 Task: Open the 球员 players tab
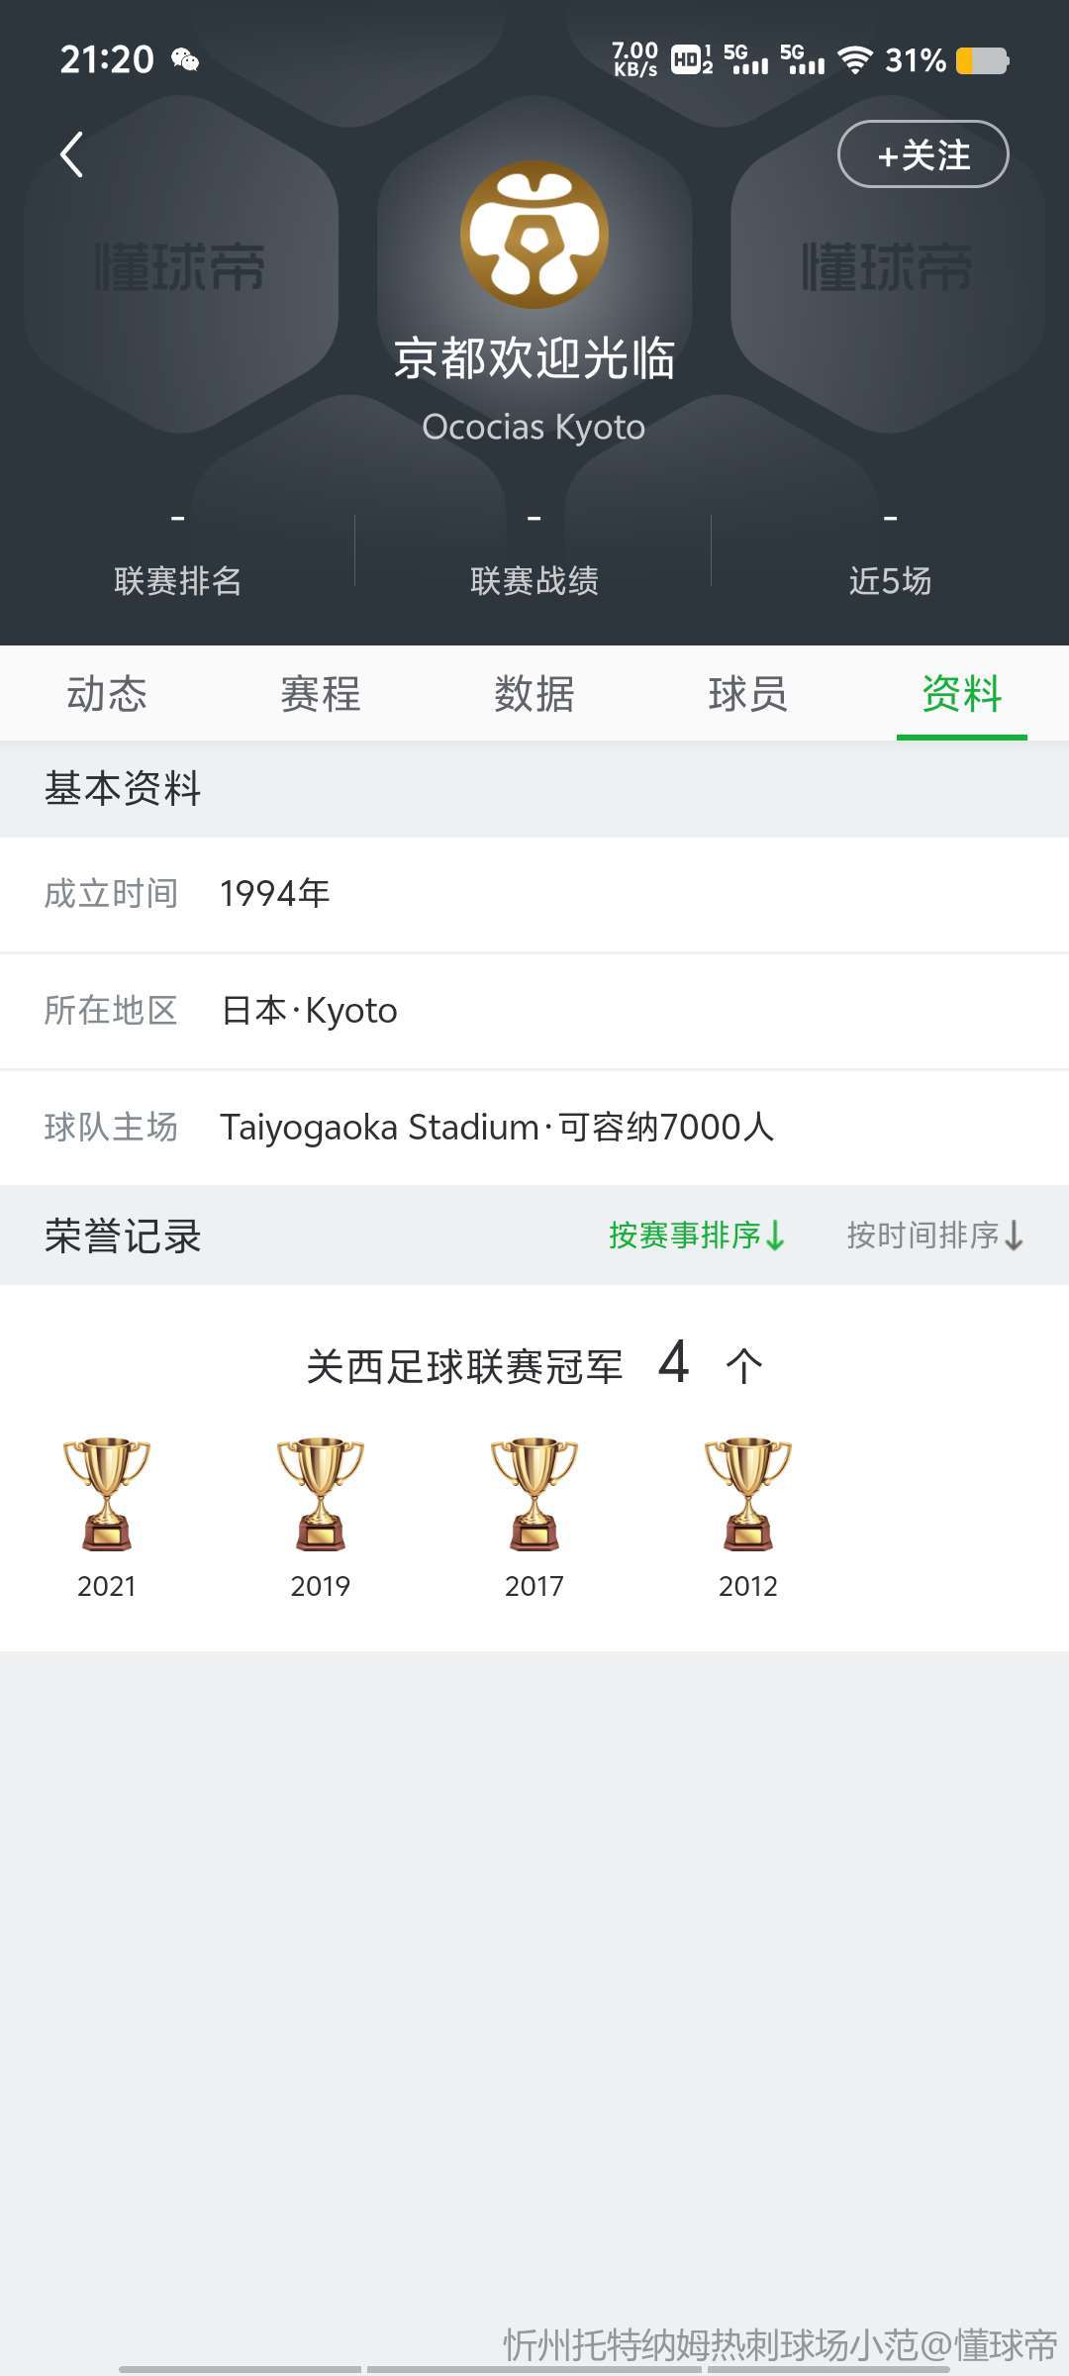click(x=748, y=694)
